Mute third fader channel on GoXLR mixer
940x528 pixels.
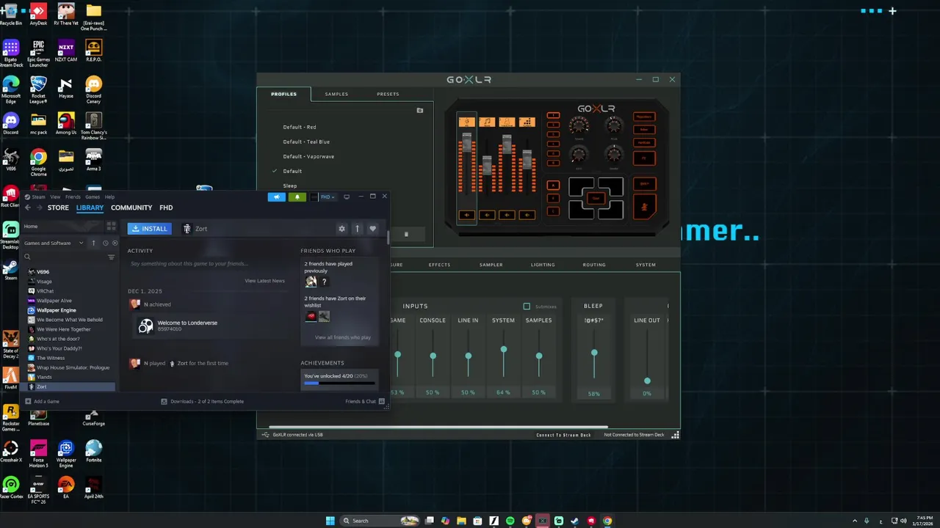507,215
